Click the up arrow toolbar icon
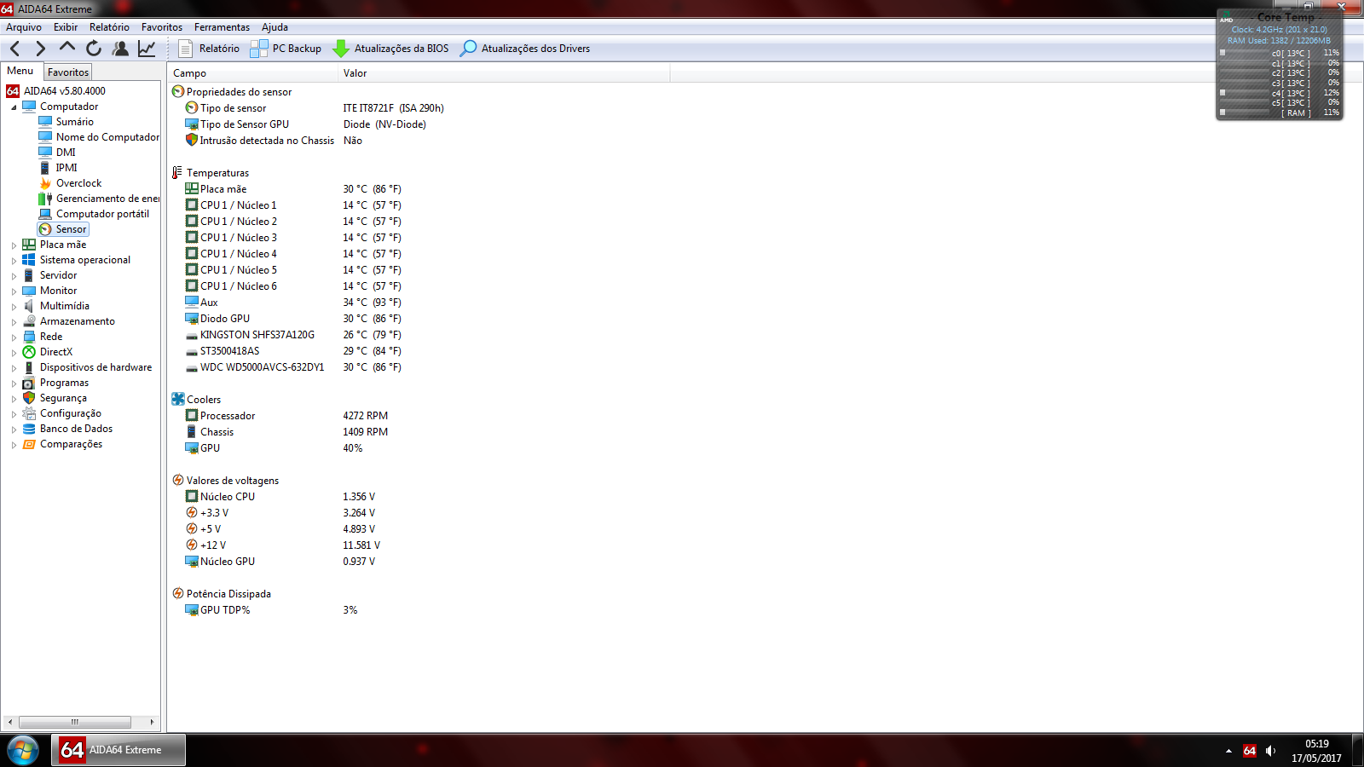 point(67,48)
